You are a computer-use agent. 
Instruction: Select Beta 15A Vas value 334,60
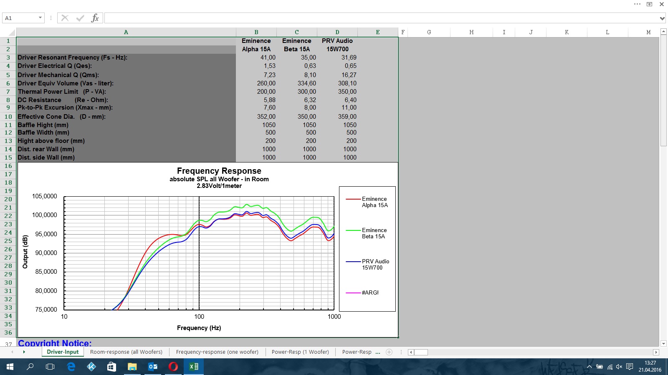click(x=297, y=83)
